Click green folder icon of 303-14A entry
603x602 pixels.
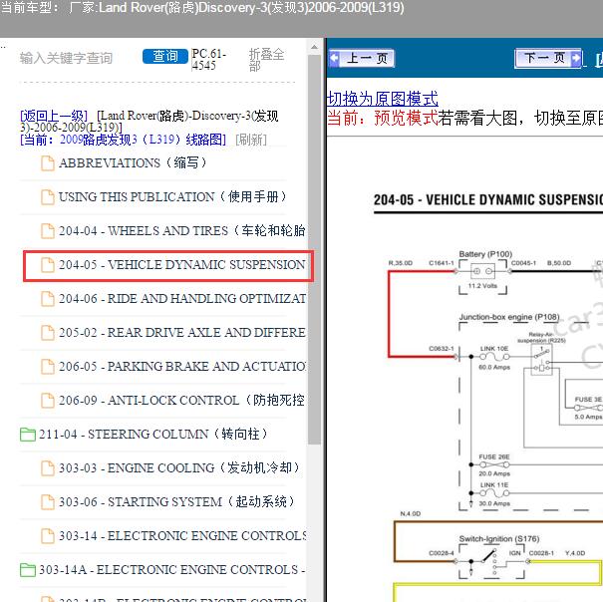click(x=28, y=570)
